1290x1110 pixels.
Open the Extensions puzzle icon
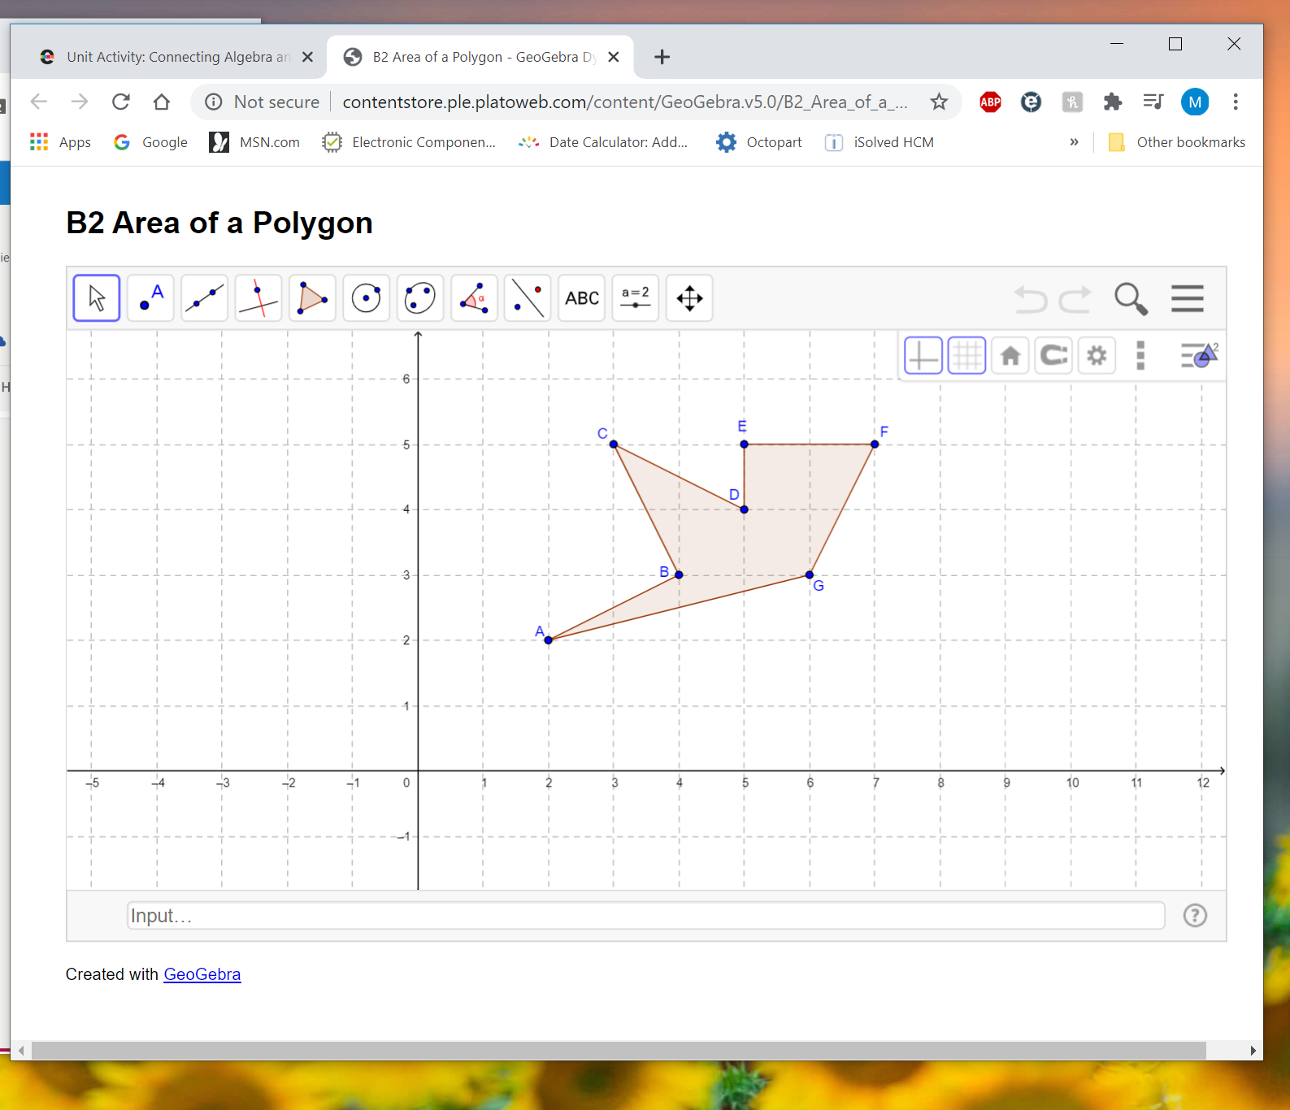point(1113,102)
